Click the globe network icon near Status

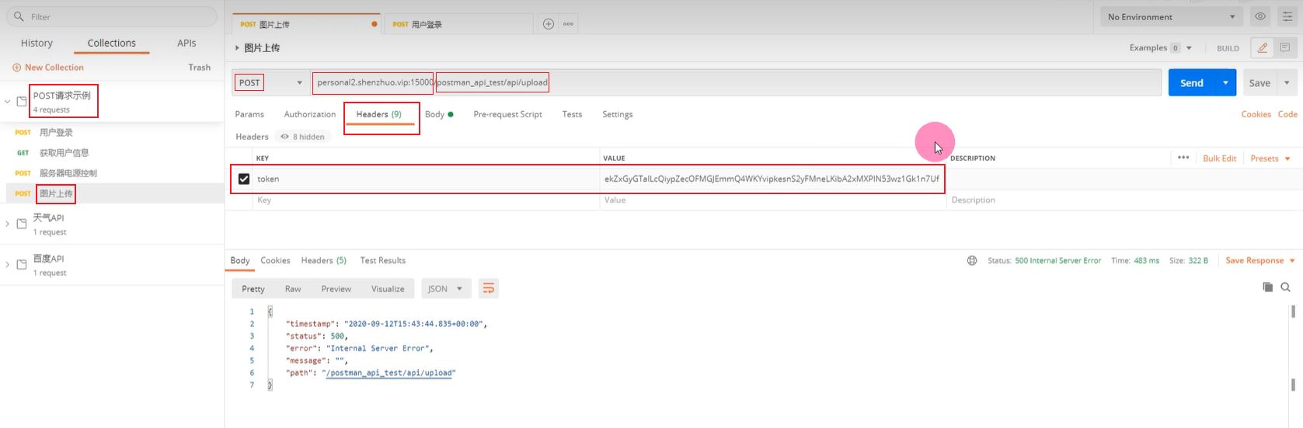coord(972,261)
